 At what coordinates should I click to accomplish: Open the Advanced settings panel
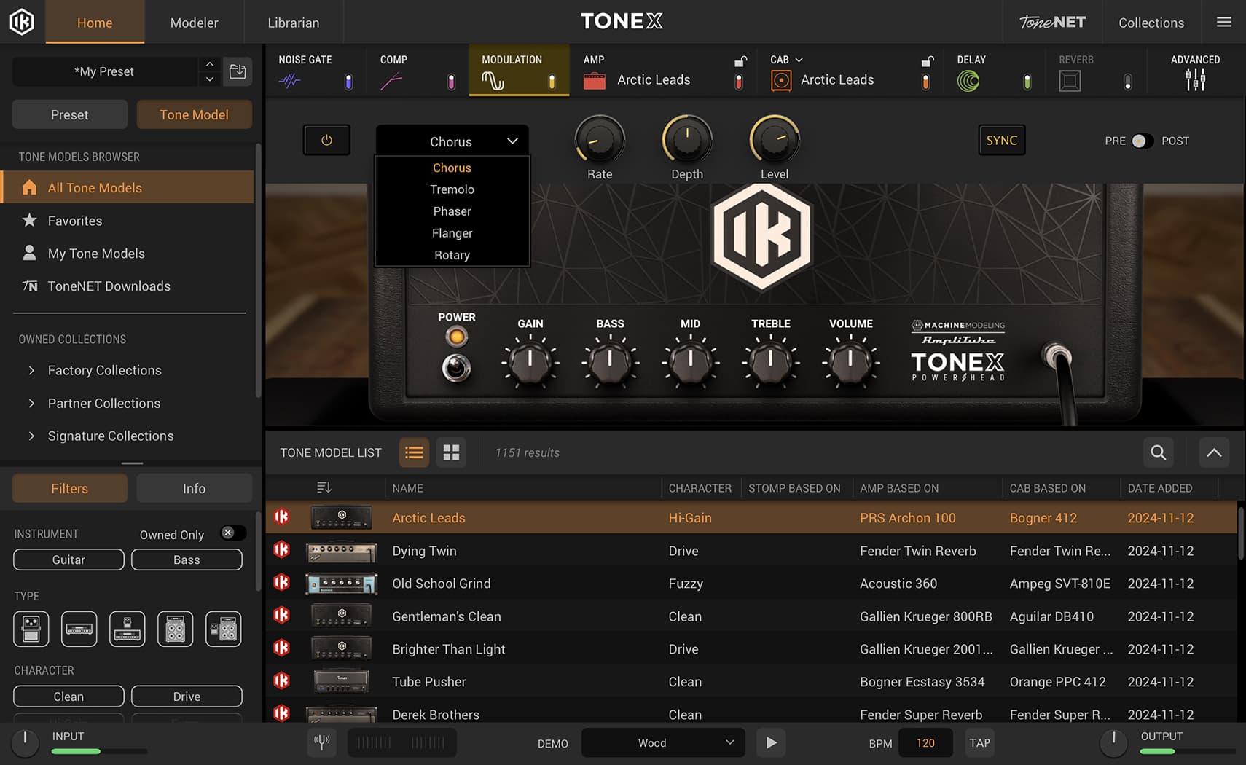[x=1195, y=80]
